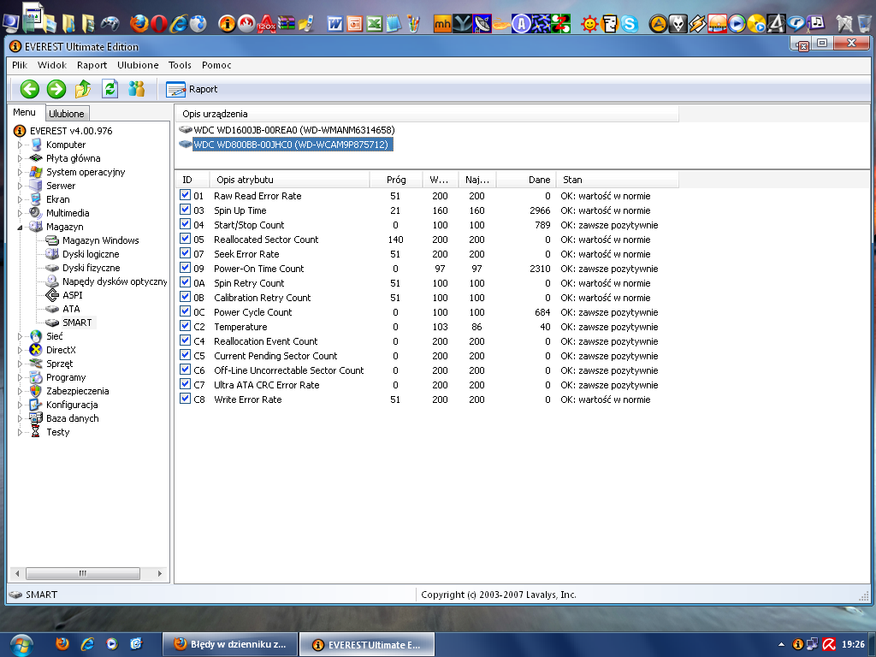Launch Skype from the top icon bar
This screenshot has height=657, width=876.
[x=629, y=23]
